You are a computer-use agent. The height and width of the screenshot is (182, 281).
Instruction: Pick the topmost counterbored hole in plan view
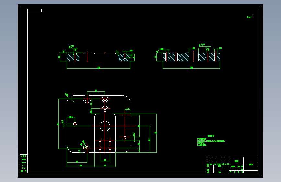pyautogui.click(x=105, y=99)
